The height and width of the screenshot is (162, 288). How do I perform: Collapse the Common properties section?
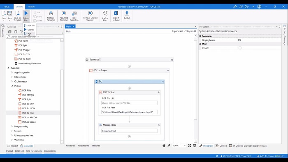pyautogui.click(x=200, y=36)
